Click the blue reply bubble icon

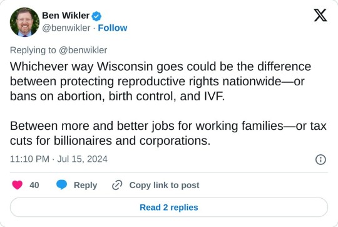pos(61,185)
